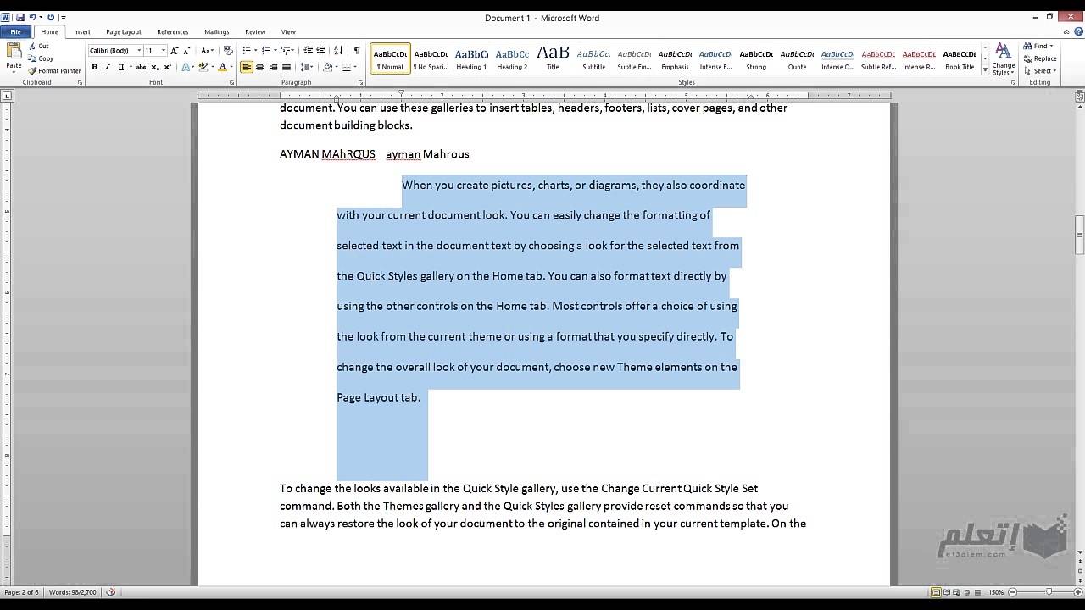1085x610 pixels.
Task: Toggle Bold formatting
Action: (x=94, y=67)
